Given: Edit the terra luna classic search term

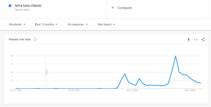Looking at the screenshot, I should 28,6.
